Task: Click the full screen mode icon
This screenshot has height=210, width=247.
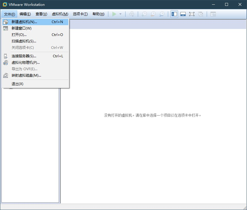Action: [x=192, y=14]
